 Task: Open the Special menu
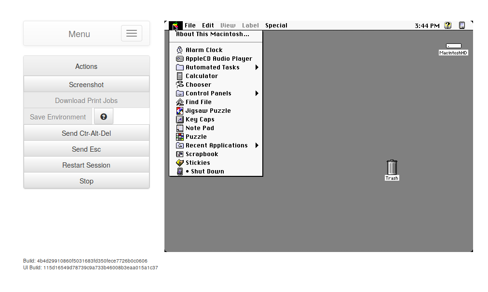pos(276,26)
